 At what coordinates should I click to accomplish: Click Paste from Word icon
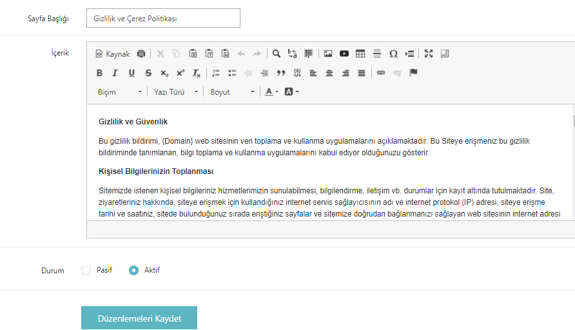225,54
